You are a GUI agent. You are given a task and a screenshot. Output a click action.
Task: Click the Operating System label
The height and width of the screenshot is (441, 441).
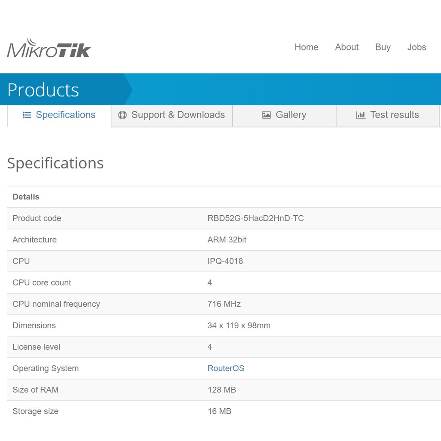[46, 369]
